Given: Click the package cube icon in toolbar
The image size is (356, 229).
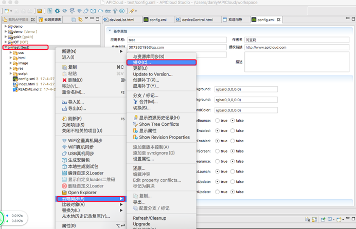Looking at the screenshot, I should point(93,11).
